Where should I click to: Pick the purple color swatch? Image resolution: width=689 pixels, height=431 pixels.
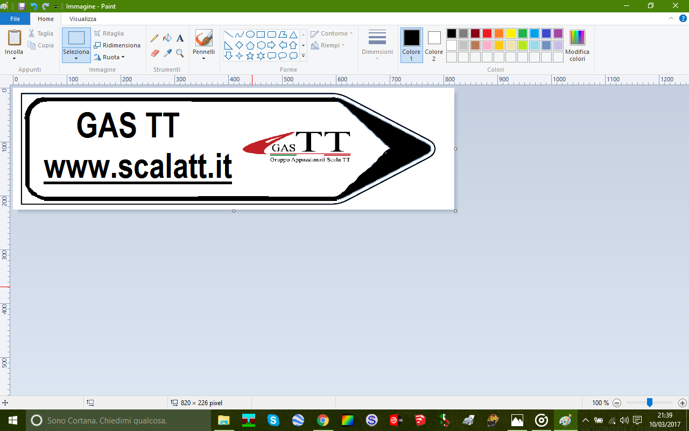coord(558,33)
